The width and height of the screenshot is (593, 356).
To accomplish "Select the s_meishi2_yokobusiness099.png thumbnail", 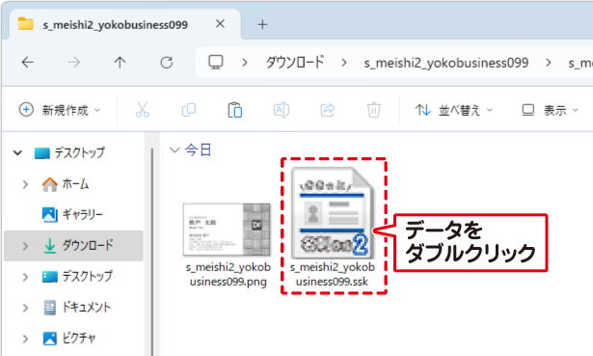I will point(227,230).
